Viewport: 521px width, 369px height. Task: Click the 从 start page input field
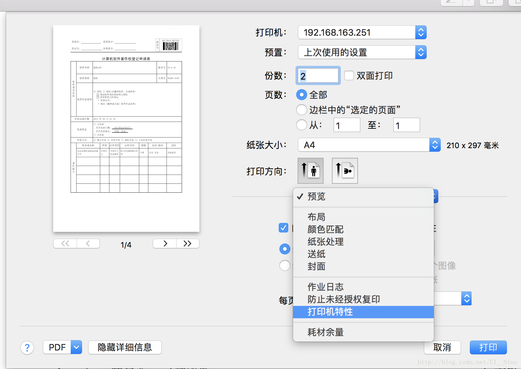click(347, 125)
